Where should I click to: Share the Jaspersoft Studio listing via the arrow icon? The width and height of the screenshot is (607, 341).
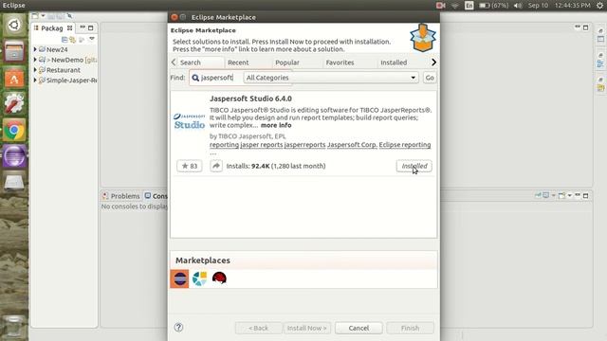click(216, 166)
